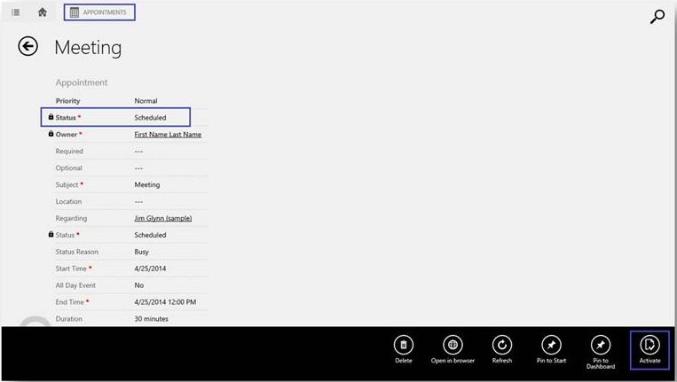Click the All Day Event value No

click(138, 285)
